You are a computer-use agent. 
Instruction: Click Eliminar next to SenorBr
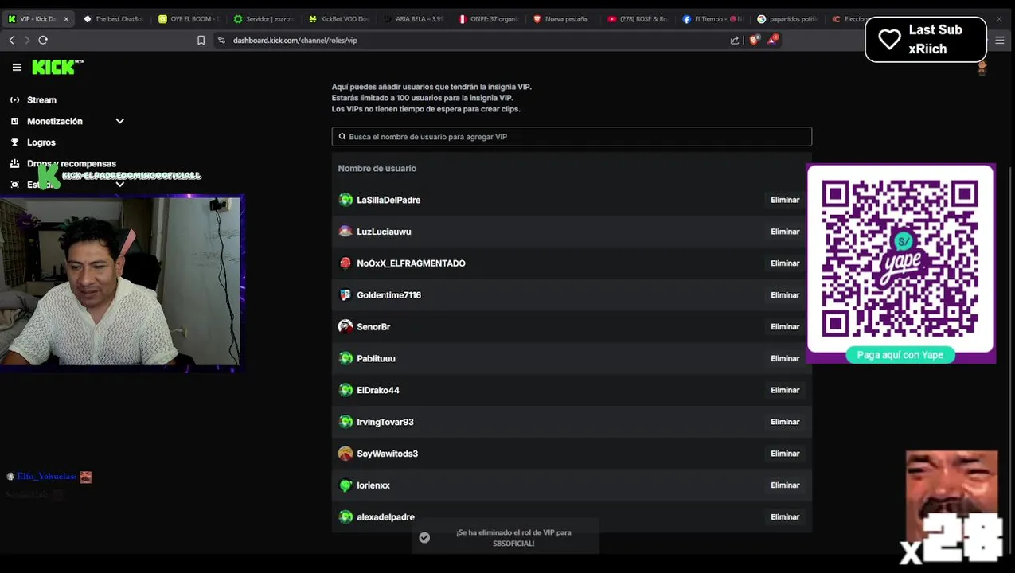click(784, 327)
